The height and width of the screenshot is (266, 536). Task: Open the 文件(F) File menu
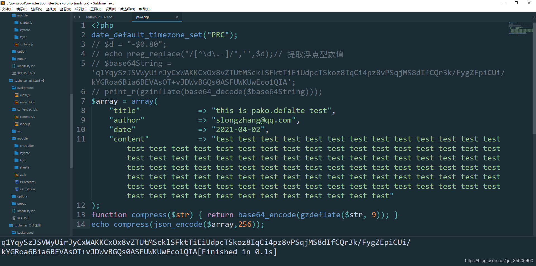[7, 9]
